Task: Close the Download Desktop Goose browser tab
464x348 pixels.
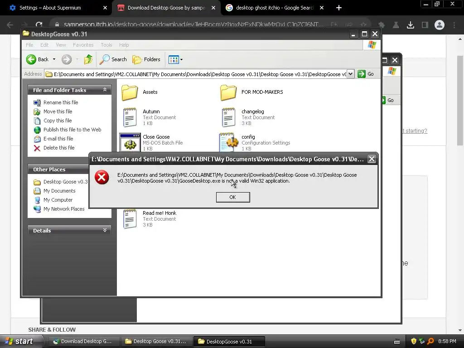Action: pyautogui.click(x=213, y=8)
